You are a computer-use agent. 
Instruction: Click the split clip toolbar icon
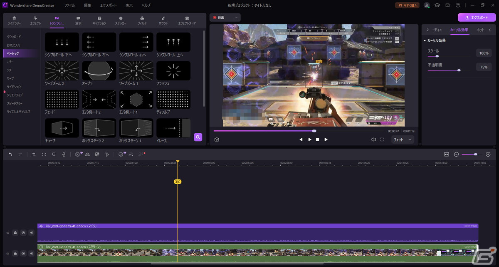[44, 154]
